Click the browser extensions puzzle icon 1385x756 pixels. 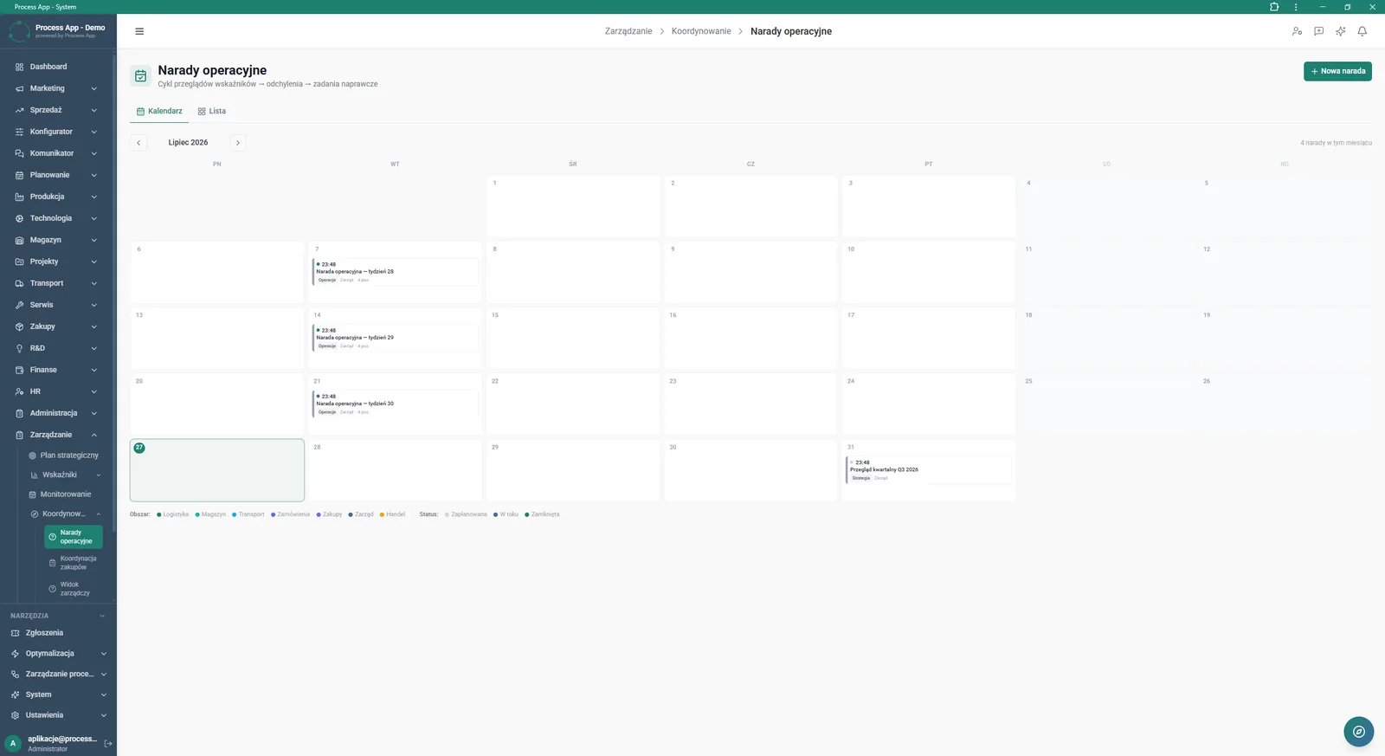(1274, 7)
